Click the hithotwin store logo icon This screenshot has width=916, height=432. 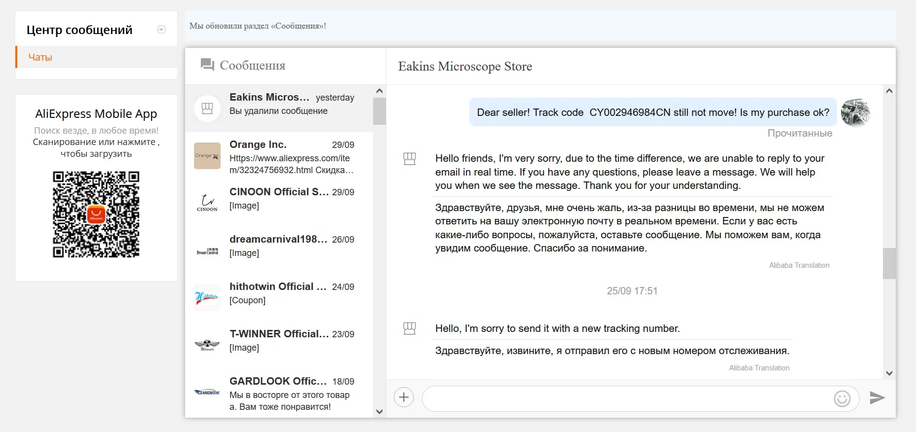(207, 297)
